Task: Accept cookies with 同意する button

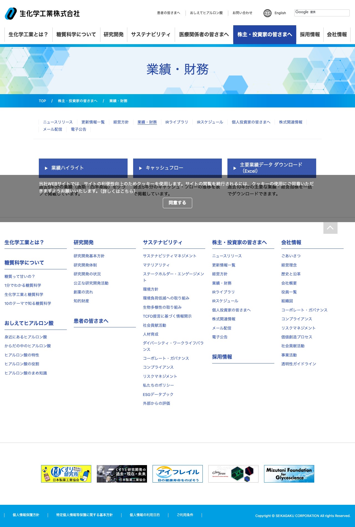Action: pyautogui.click(x=177, y=203)
